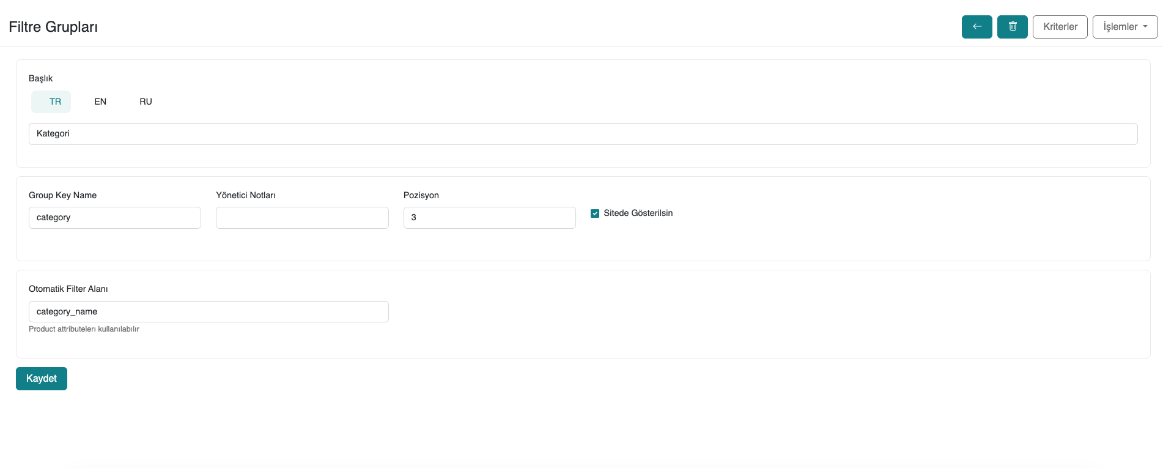Click the Group Key Name input
This screenshot has width=1163, height=468.
[114, 218]
